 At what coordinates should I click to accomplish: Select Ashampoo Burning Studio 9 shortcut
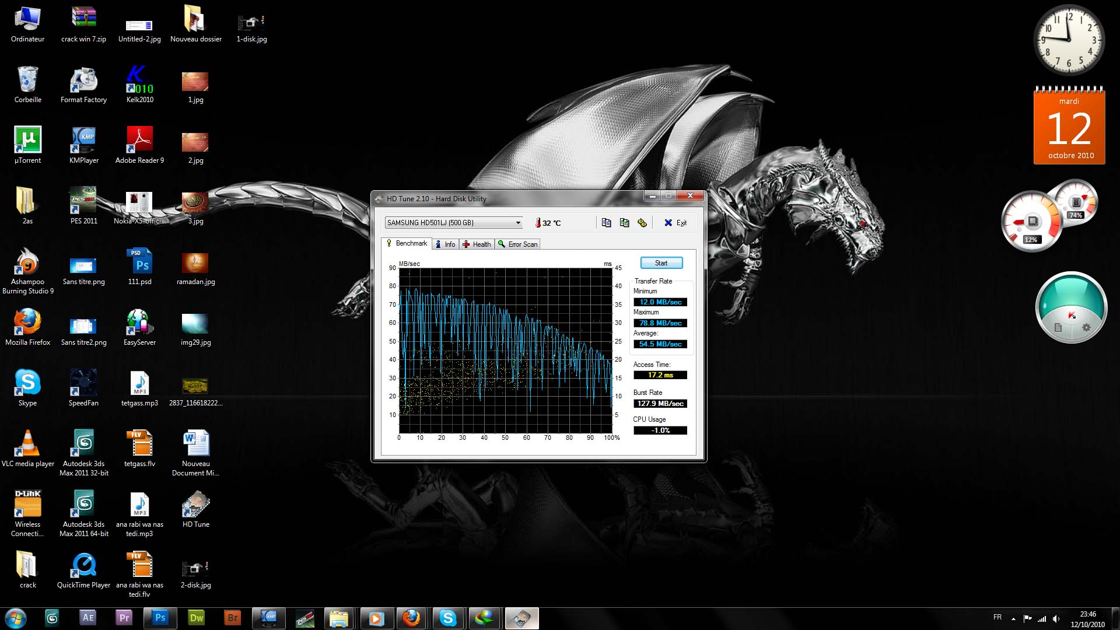[x=27, y=270]
